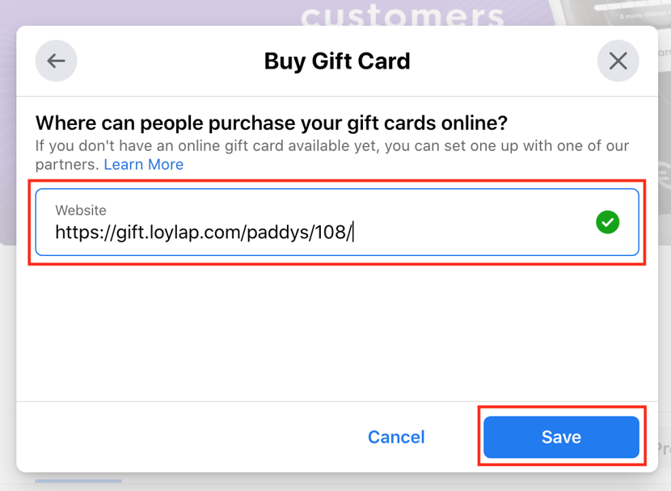Image resolution: width=671 pixels, height=491 pixels.
Task: Click the checkmark confirming the link is valid
Action: coord(607,222)
